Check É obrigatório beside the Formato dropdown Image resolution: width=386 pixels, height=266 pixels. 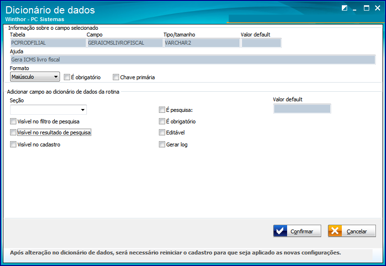[67, 77]
